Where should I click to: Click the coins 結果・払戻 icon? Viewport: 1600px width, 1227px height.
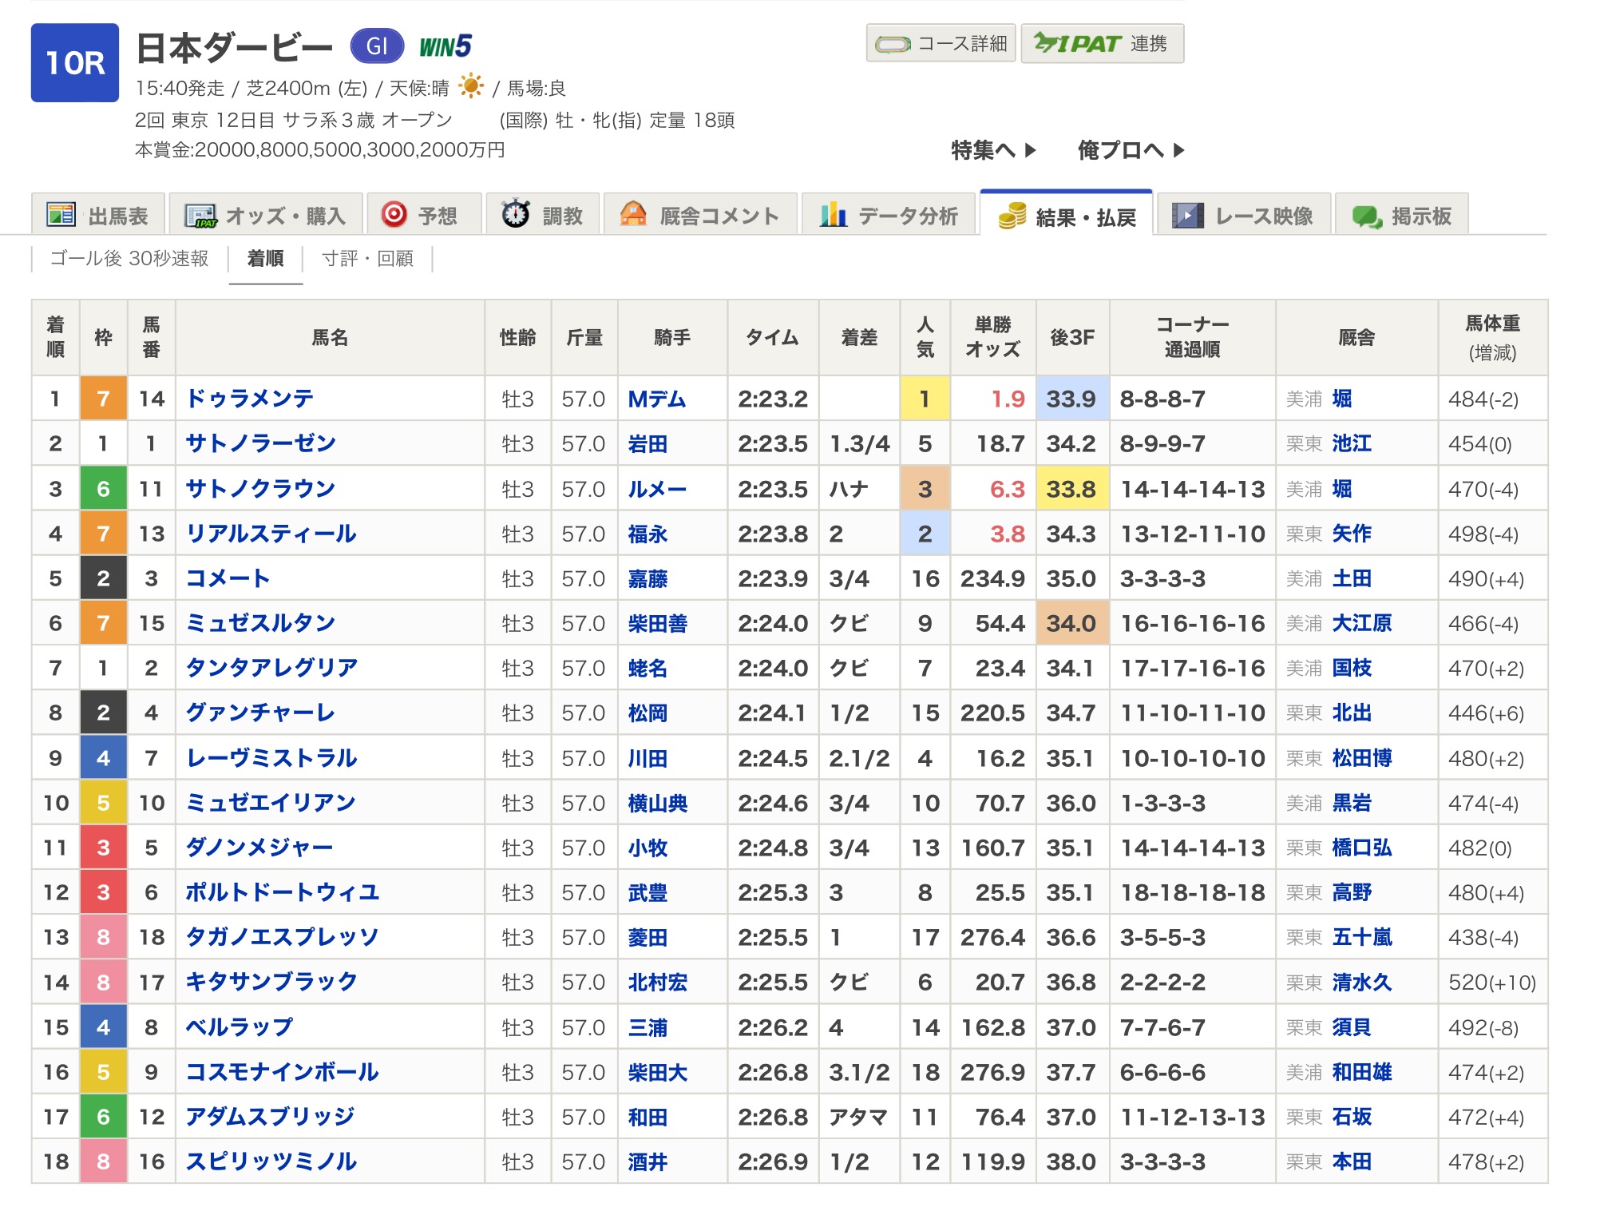tap(1012, 216)
